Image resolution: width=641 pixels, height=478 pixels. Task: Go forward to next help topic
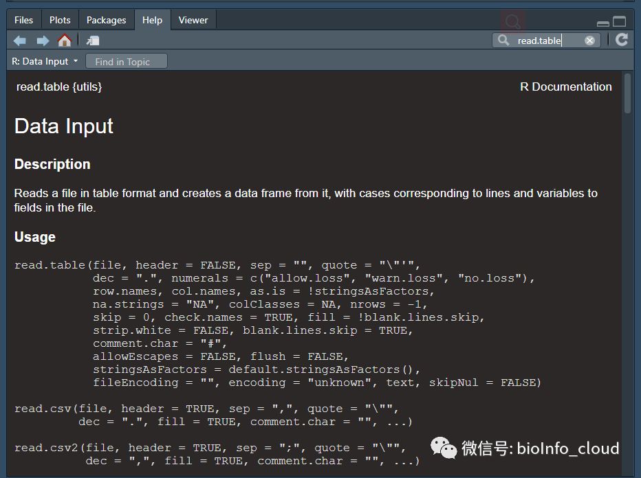click(x=43, y=41)
